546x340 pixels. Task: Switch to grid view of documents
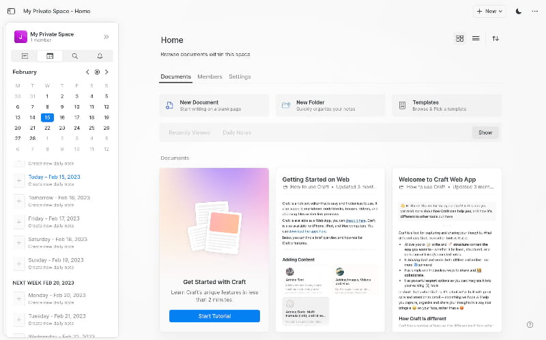pyautogui.click(x=459, y=38)
